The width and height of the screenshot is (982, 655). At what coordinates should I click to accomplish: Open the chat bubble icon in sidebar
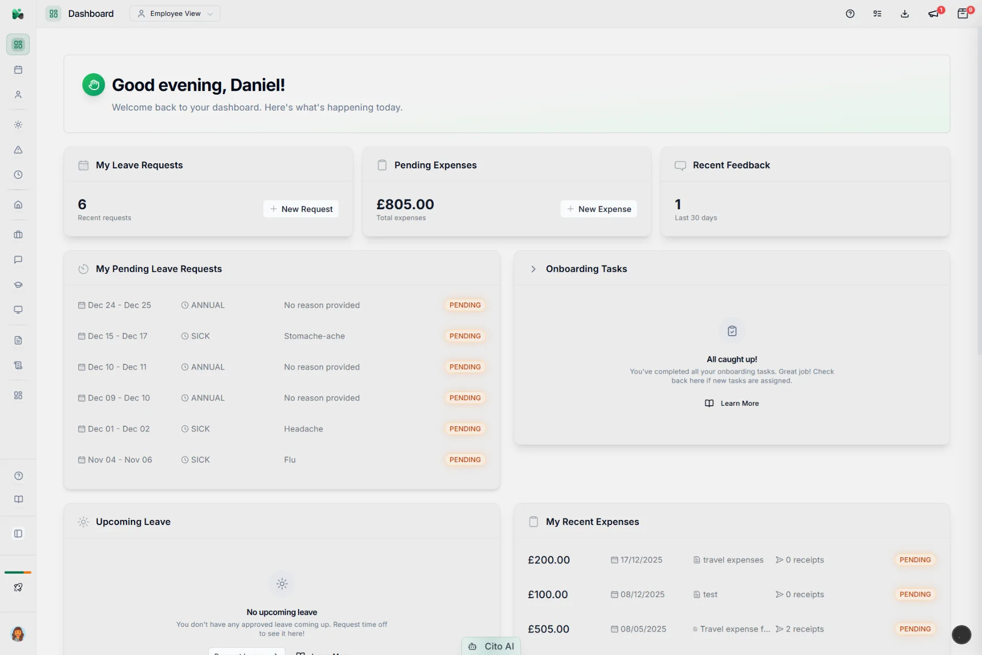point(18,259)
